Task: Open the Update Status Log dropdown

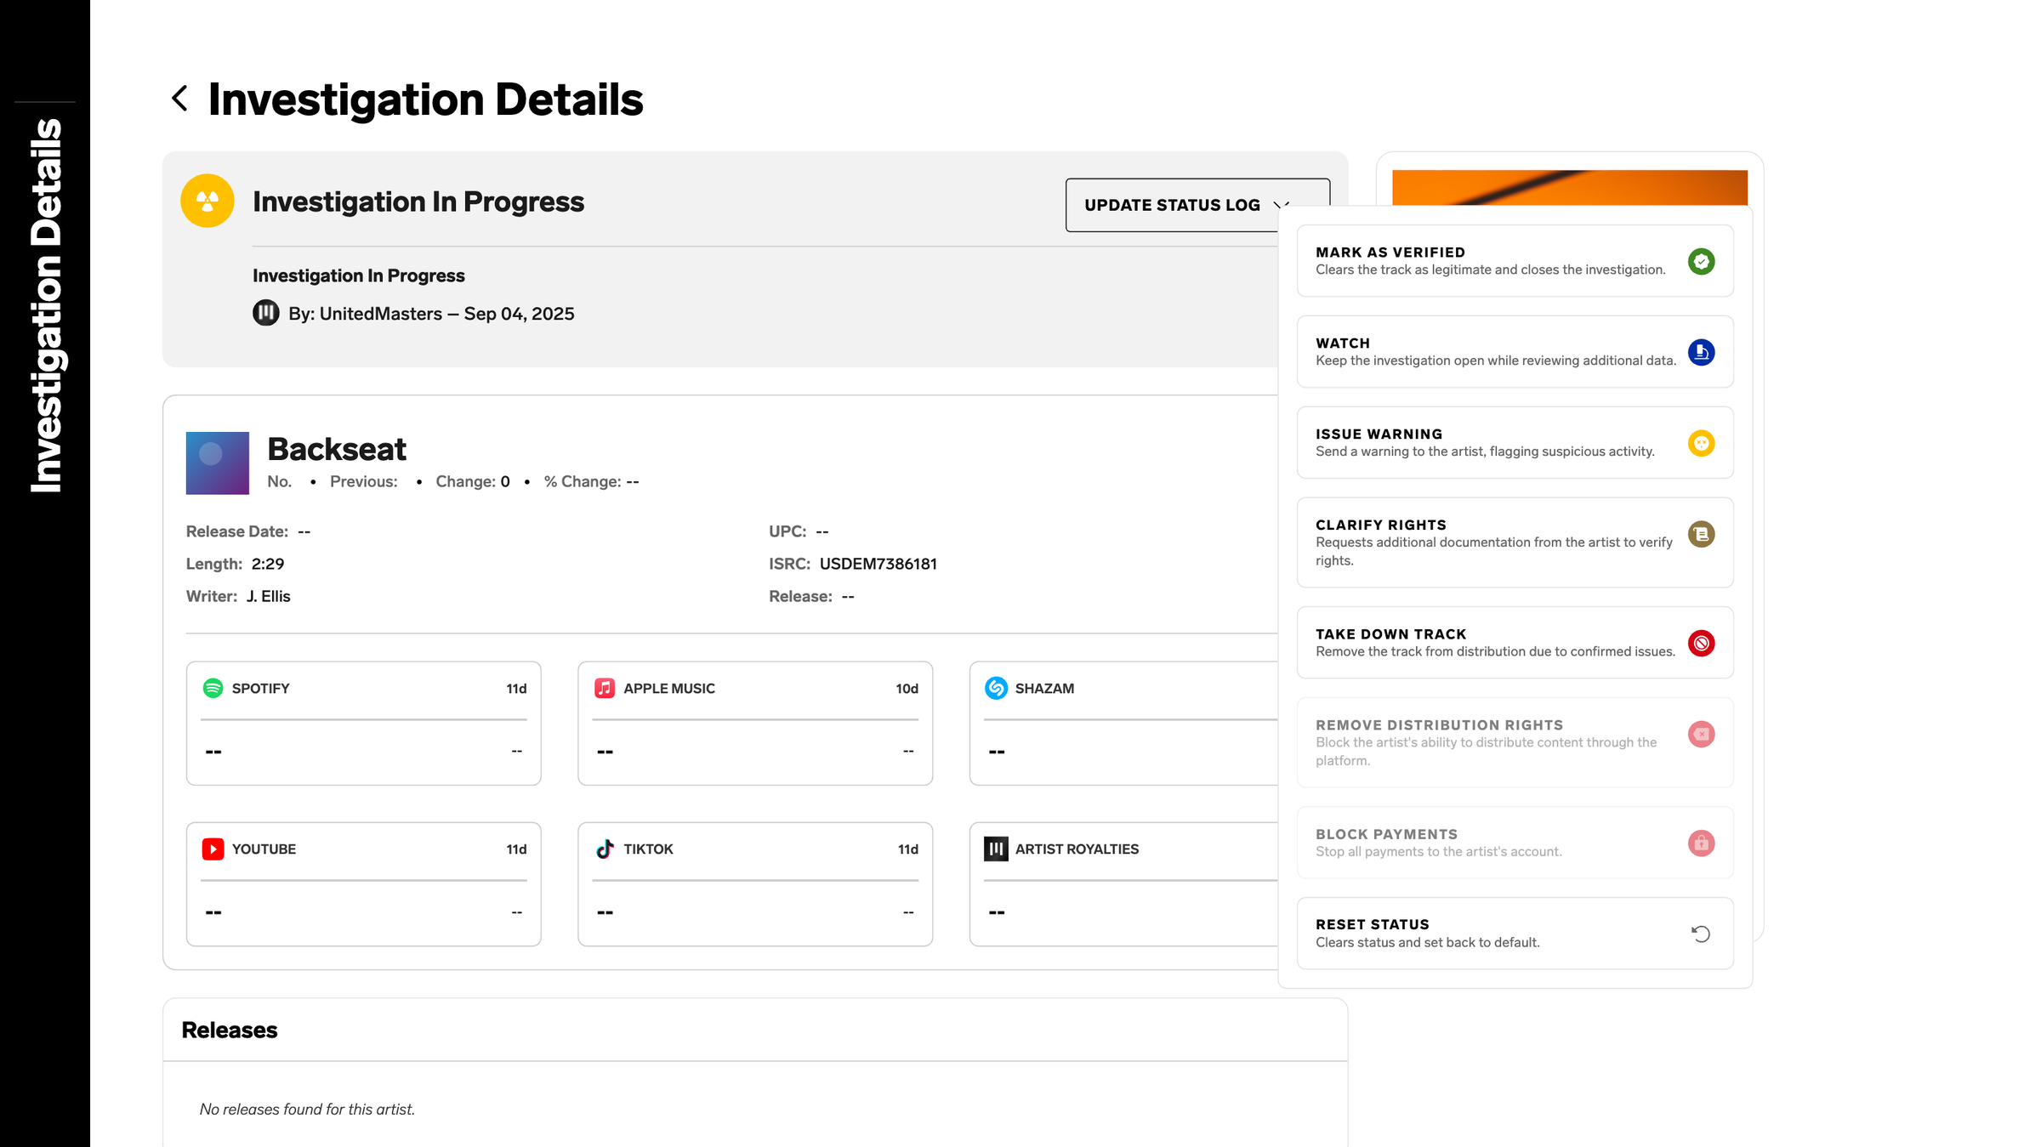Action: tap(1197, 205)
